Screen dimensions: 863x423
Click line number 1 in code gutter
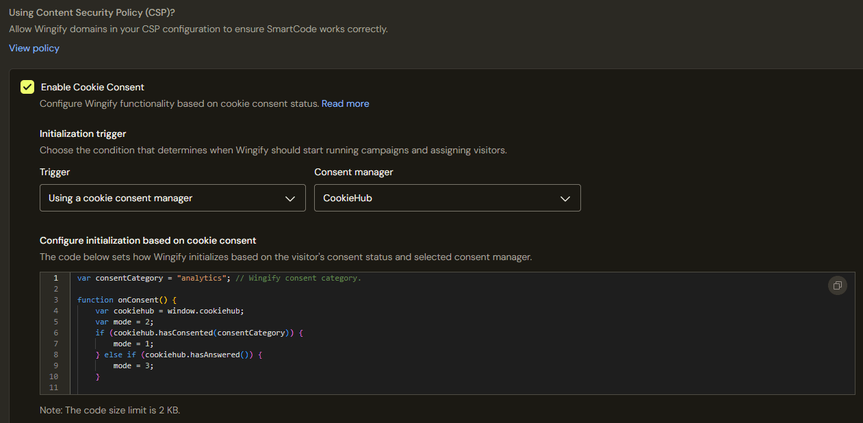56,278
